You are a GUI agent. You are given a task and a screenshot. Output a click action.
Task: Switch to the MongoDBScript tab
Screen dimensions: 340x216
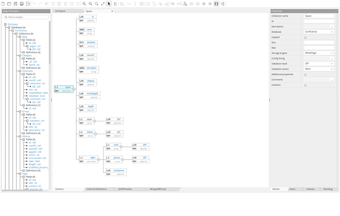pos(158,189)
